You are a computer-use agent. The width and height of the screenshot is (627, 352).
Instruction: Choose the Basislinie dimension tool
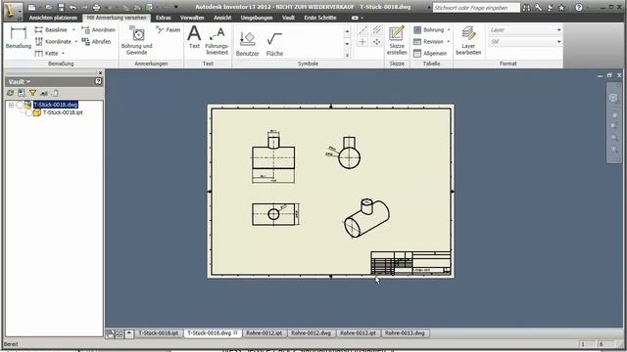(51, 30)
